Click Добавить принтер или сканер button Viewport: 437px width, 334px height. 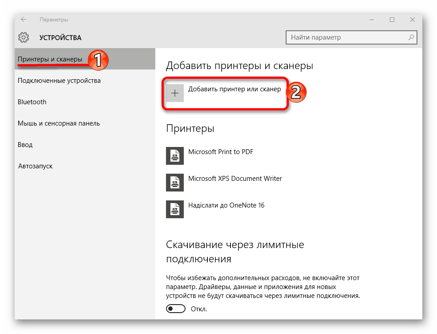coord(234,90)
